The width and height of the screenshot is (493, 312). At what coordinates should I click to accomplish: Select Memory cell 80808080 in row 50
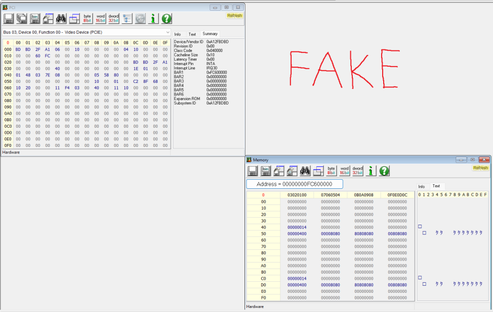[364, 234]
